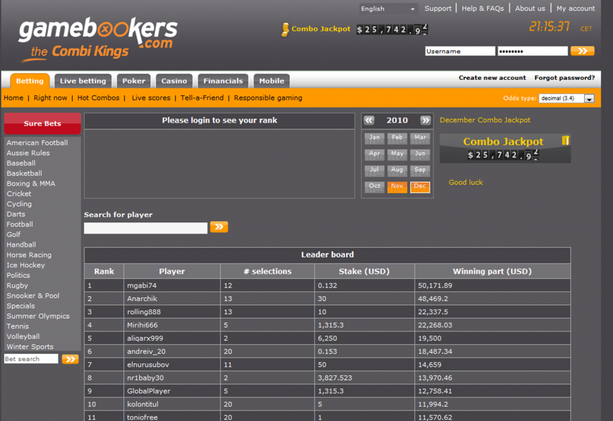Image resolution: width=613 pixels, height=421 pixels.
Task: Submit the player search arrow button
Action: [219, 227]
